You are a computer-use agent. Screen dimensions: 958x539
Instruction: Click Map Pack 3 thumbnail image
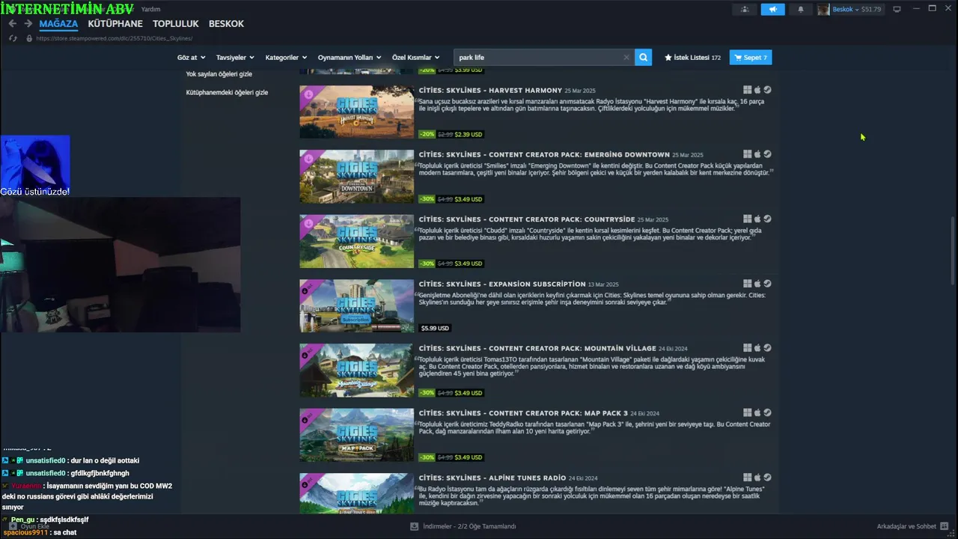356,435
